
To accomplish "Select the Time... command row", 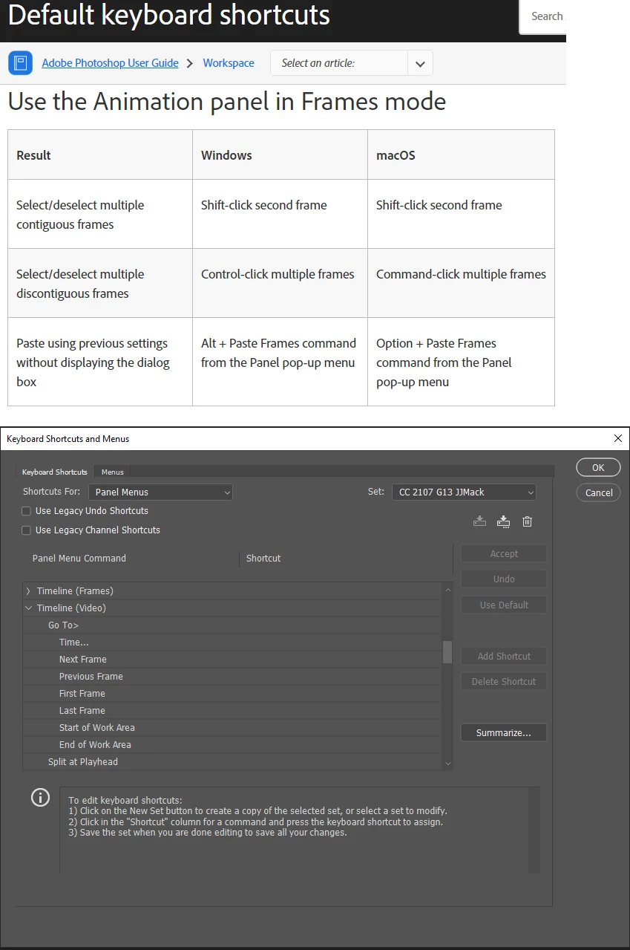I will click(232, 642).
